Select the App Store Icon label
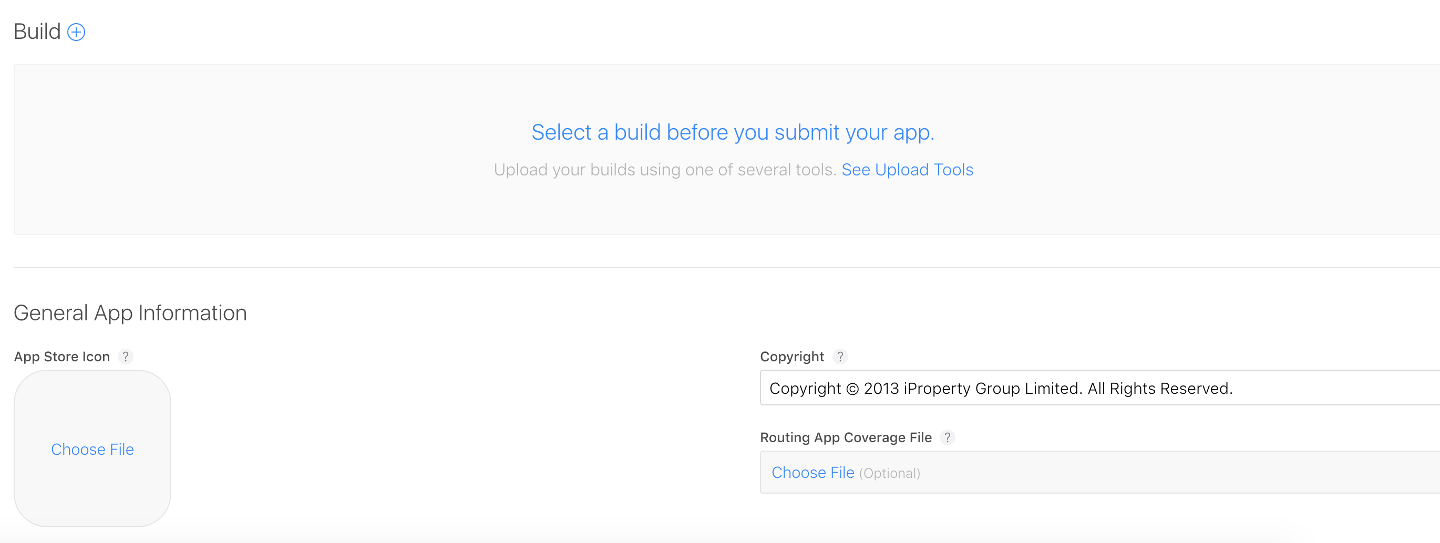The height and width of the screenshot is (543, 1440). (x=62, y=357)
